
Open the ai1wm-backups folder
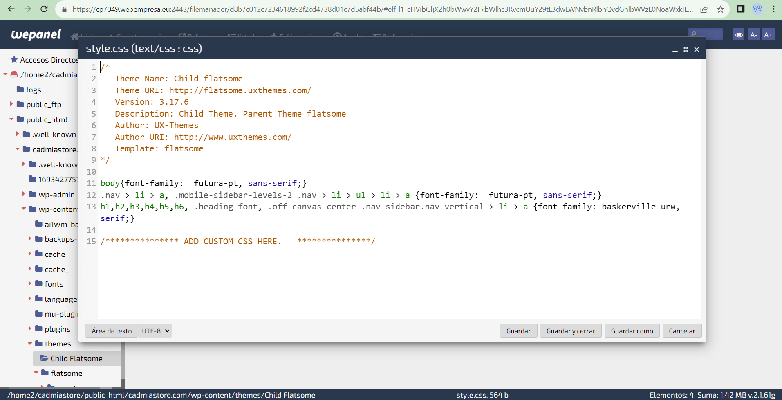pyautogui.click(x=57, y=224)
